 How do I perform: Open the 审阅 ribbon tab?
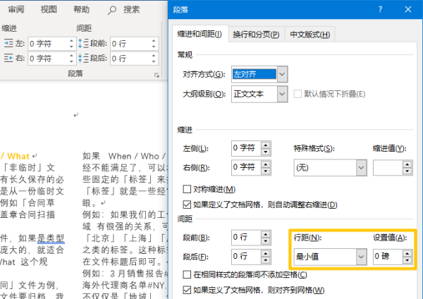(16, 10)
